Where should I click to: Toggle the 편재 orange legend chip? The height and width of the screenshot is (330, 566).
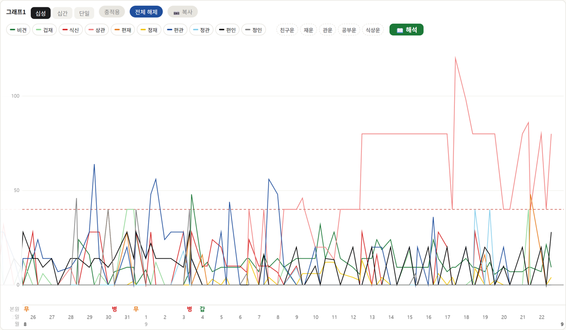[123, 30]
